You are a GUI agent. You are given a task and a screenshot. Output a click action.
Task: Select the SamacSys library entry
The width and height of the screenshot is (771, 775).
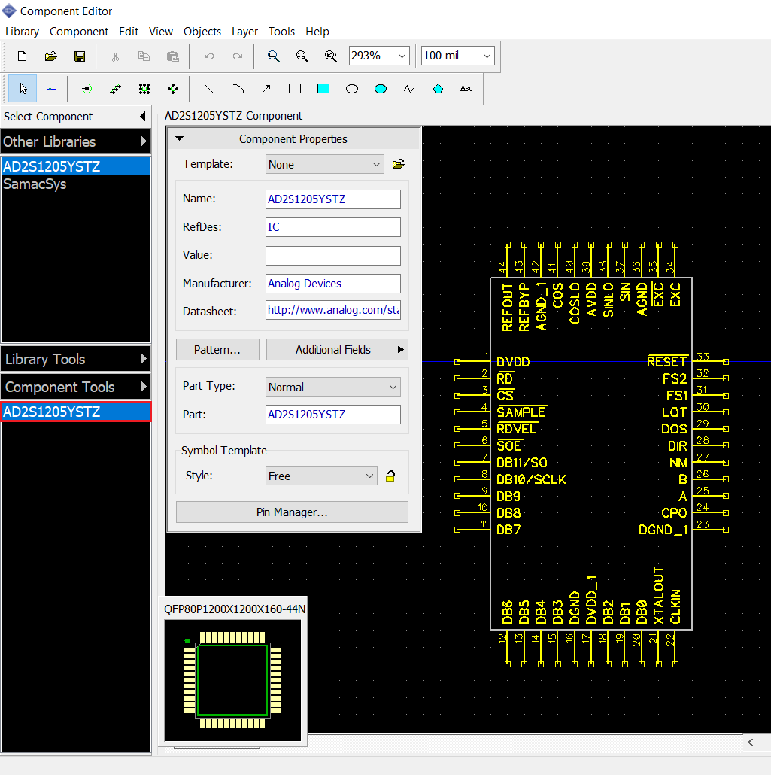35,184
